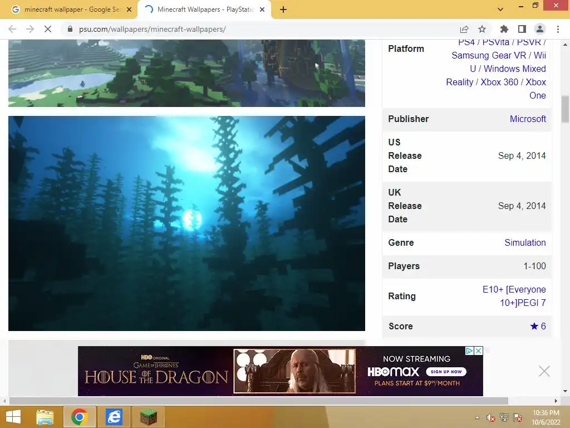Click the score star 6 link
The image size is (570, 428).
pos(538,326)
